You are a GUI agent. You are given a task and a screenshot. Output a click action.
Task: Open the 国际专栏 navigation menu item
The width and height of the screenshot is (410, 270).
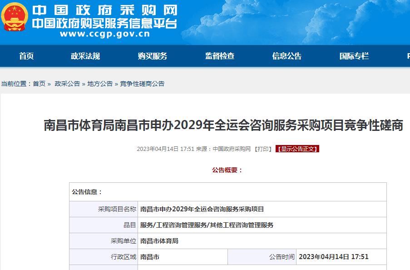[354, 56]
